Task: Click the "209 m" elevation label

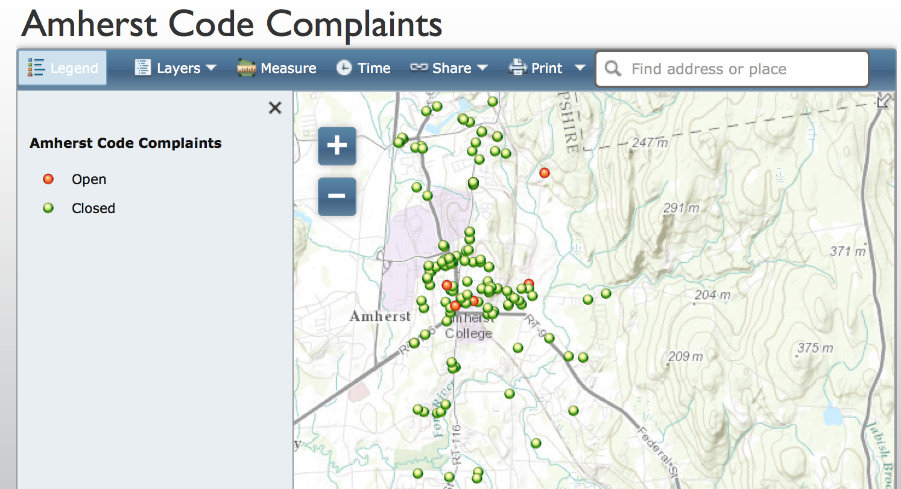Action: (x=686, y=356)
